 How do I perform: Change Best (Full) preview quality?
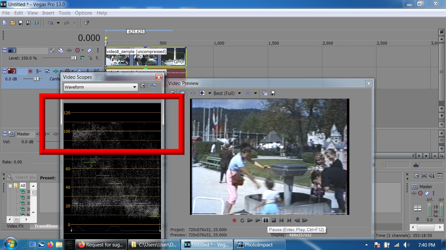227,93
